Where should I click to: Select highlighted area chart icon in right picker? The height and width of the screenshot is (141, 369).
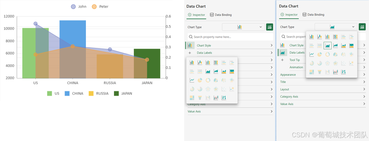click(327, 45)
